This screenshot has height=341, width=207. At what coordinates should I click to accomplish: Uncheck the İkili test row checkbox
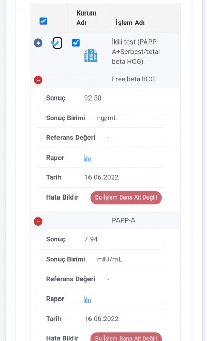76,42
